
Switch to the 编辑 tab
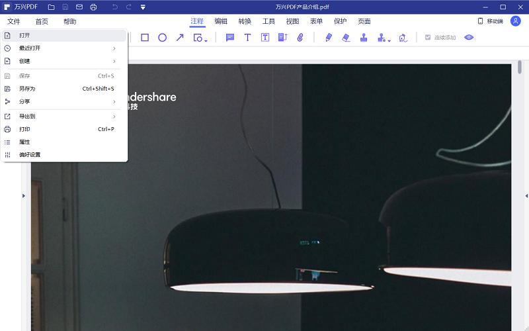pyautogui.click(x=221, y=21)
